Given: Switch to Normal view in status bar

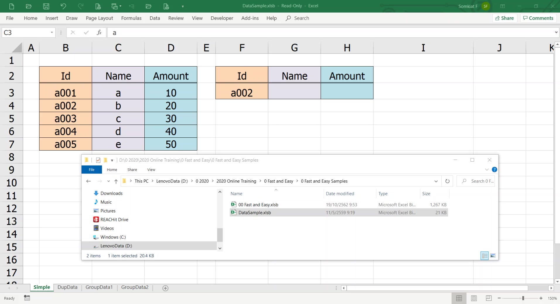Looking at the screenshot, I should (459, 298).
